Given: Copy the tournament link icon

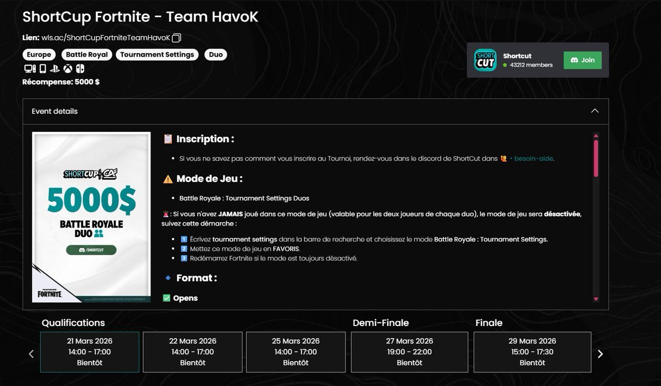Looking at the screenshot, I should [176, 38].
